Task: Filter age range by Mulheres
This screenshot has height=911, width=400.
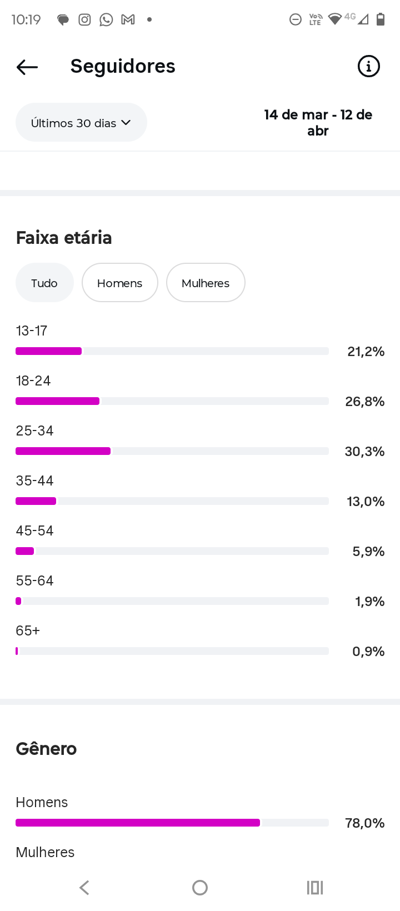Action: click(x=206, y=283)
